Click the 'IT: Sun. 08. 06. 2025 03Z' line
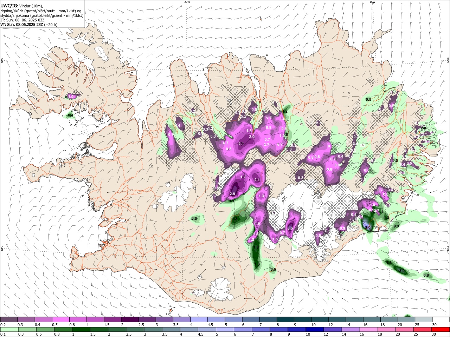The image size is (450, 337). coord(22,20)
